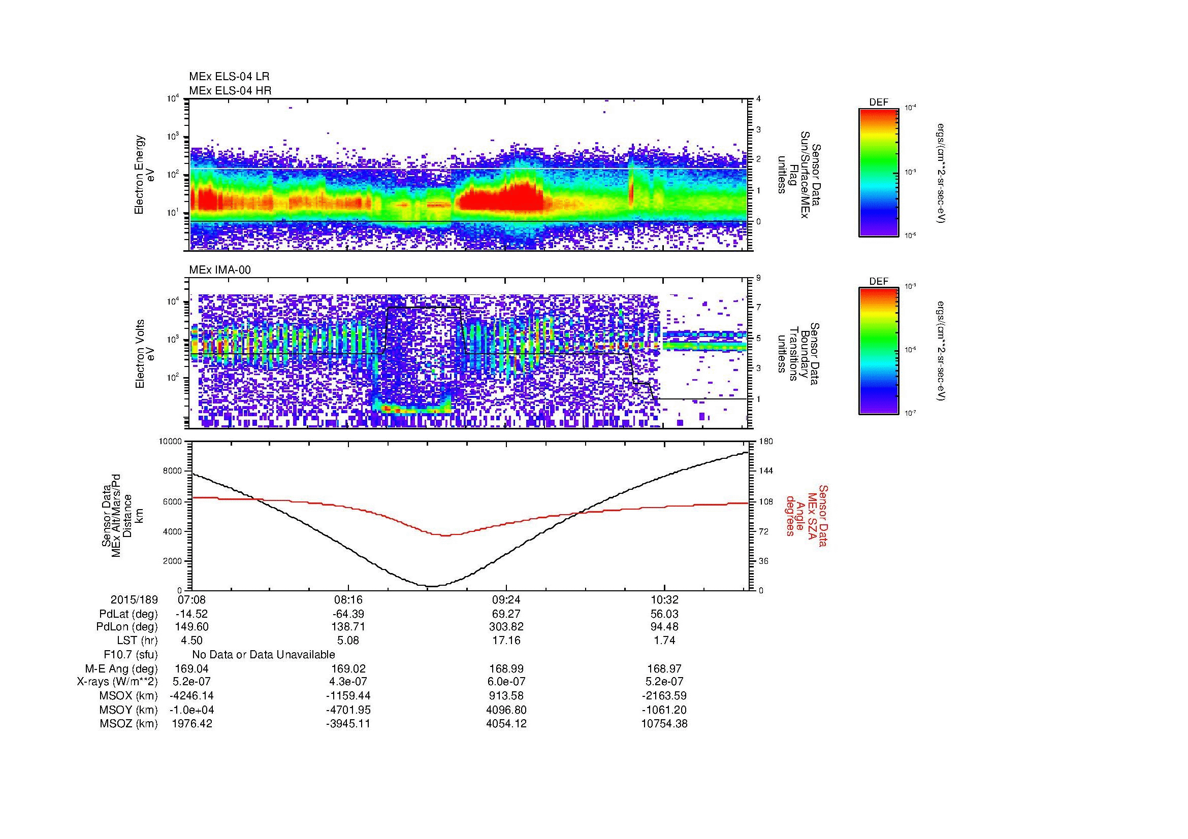Click PdLat value '-14.52'
This screenshot has height=839, width=1188.
point(191,614)
